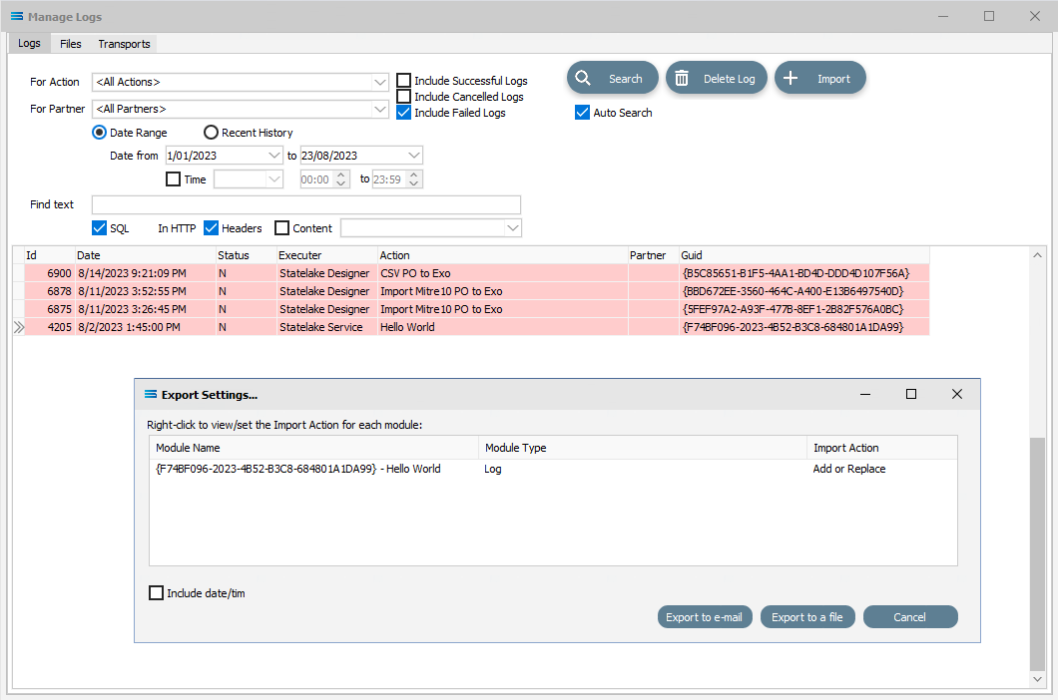Click the vertical scrollbar thumb in the log list

(1037, 554)
